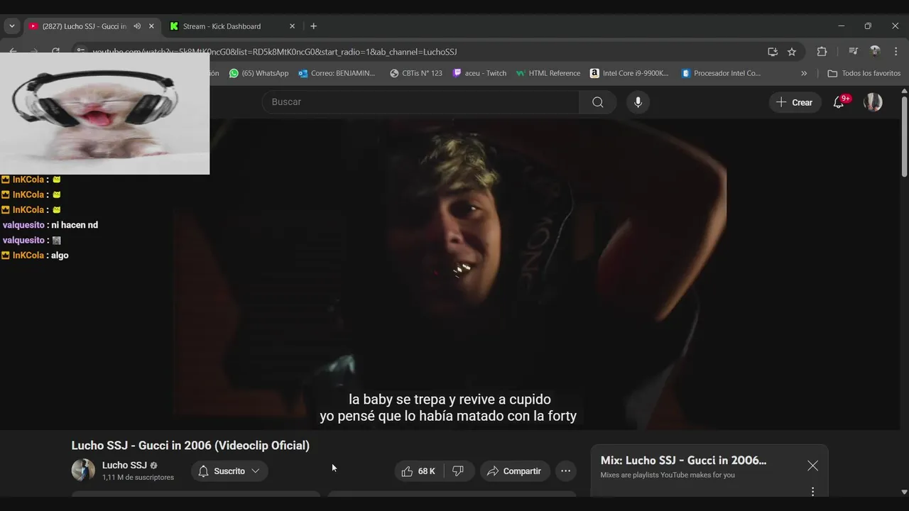909x511 pixels.
Task: Open the HTML Reference bookmark
Action: 548,73
